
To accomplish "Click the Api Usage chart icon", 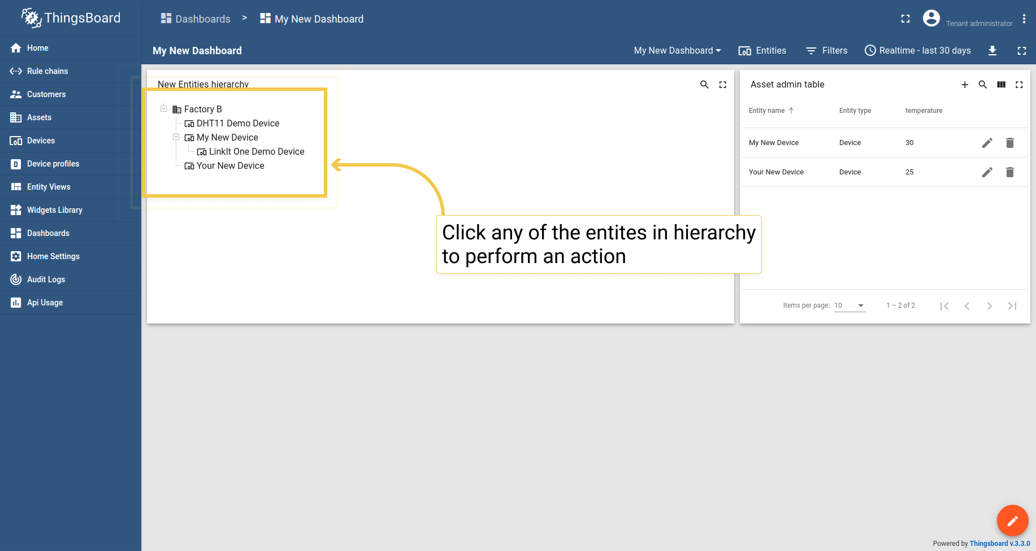I will [x=16, y=303].
